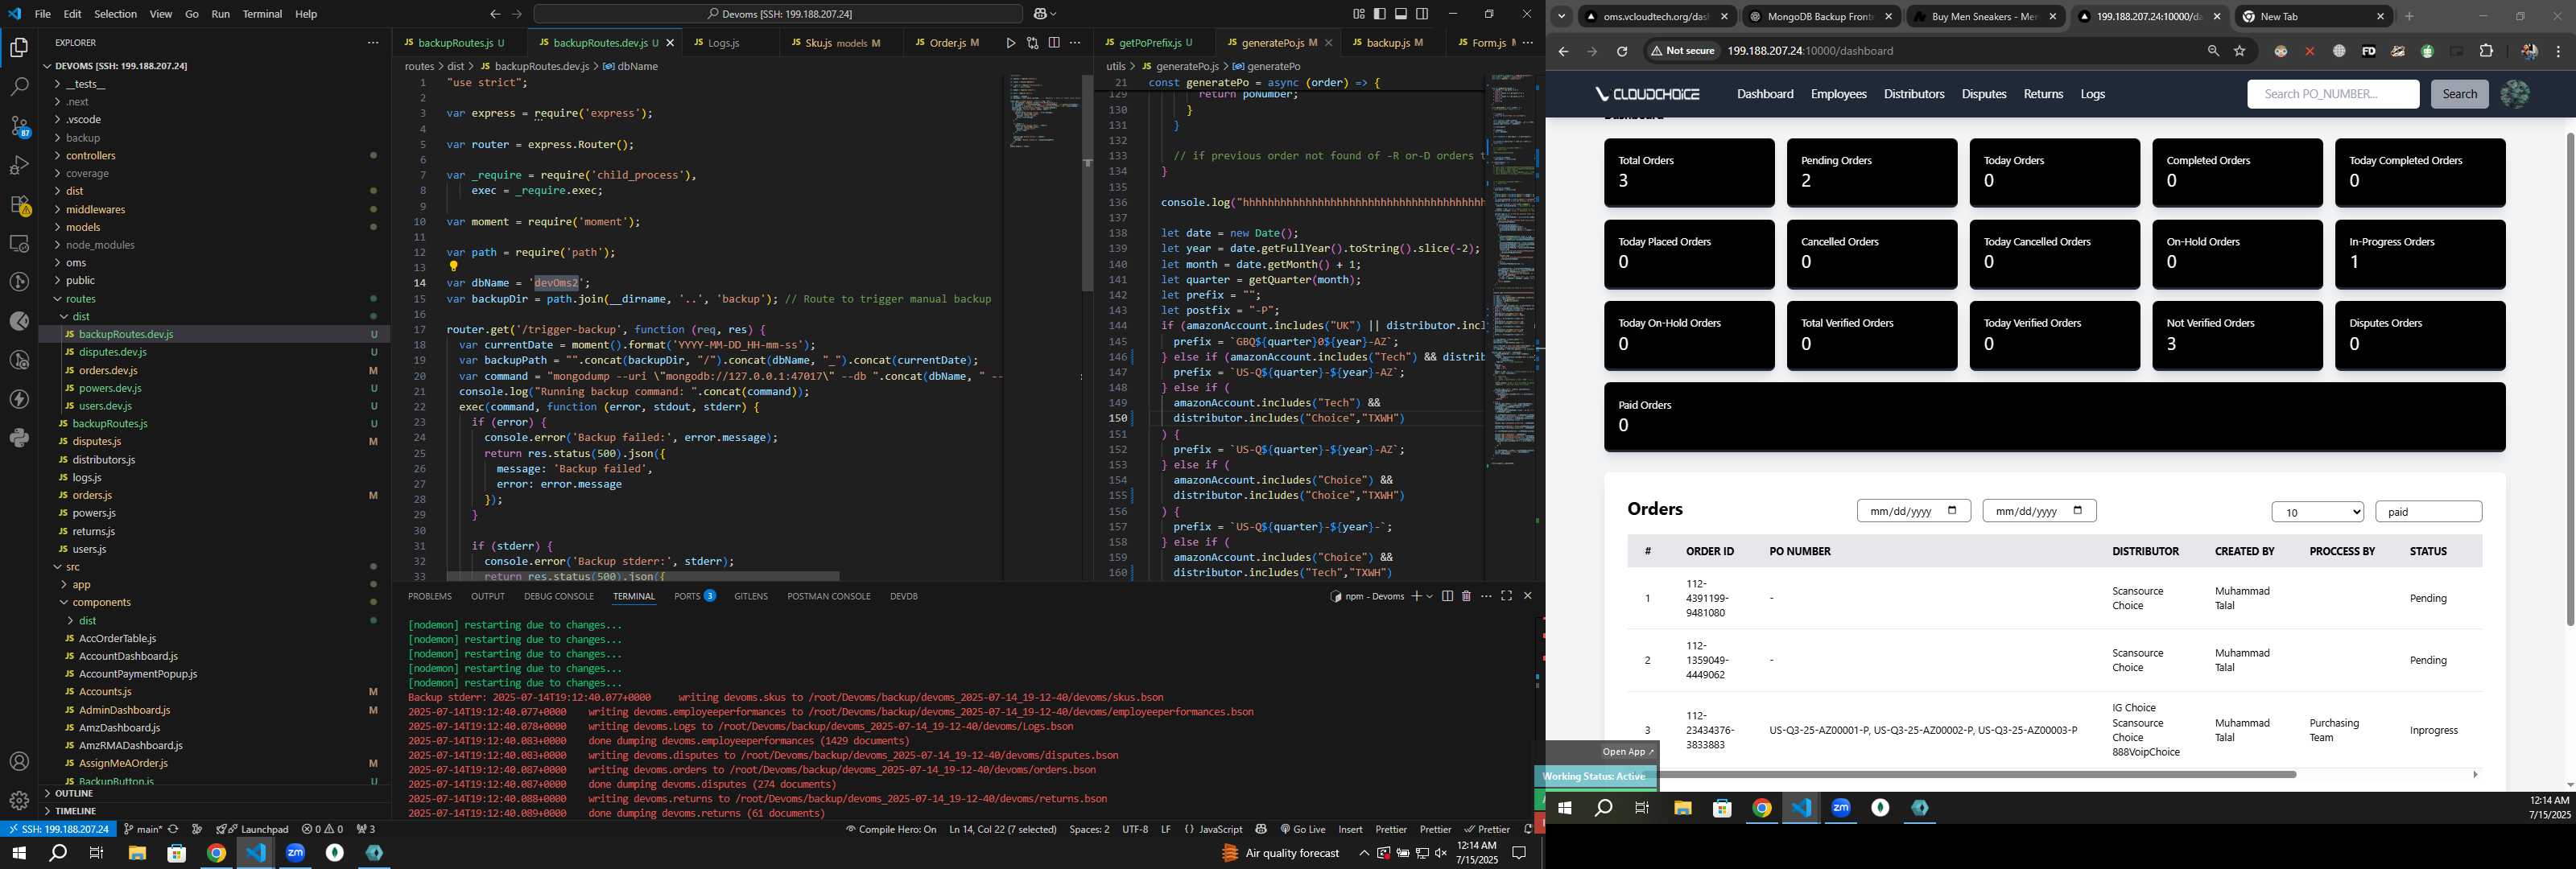The image size is (2576, 869).
Task: Click the orders filter field containing paid
Action: click(x=2428, y=512)
